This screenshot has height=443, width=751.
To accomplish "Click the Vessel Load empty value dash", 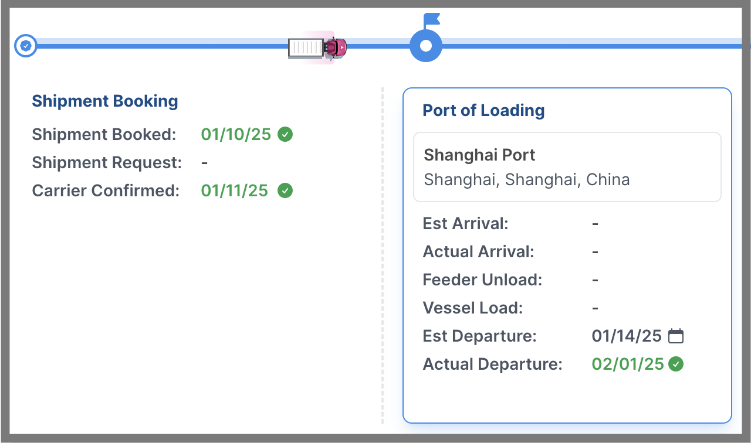I will click(595, 308).
